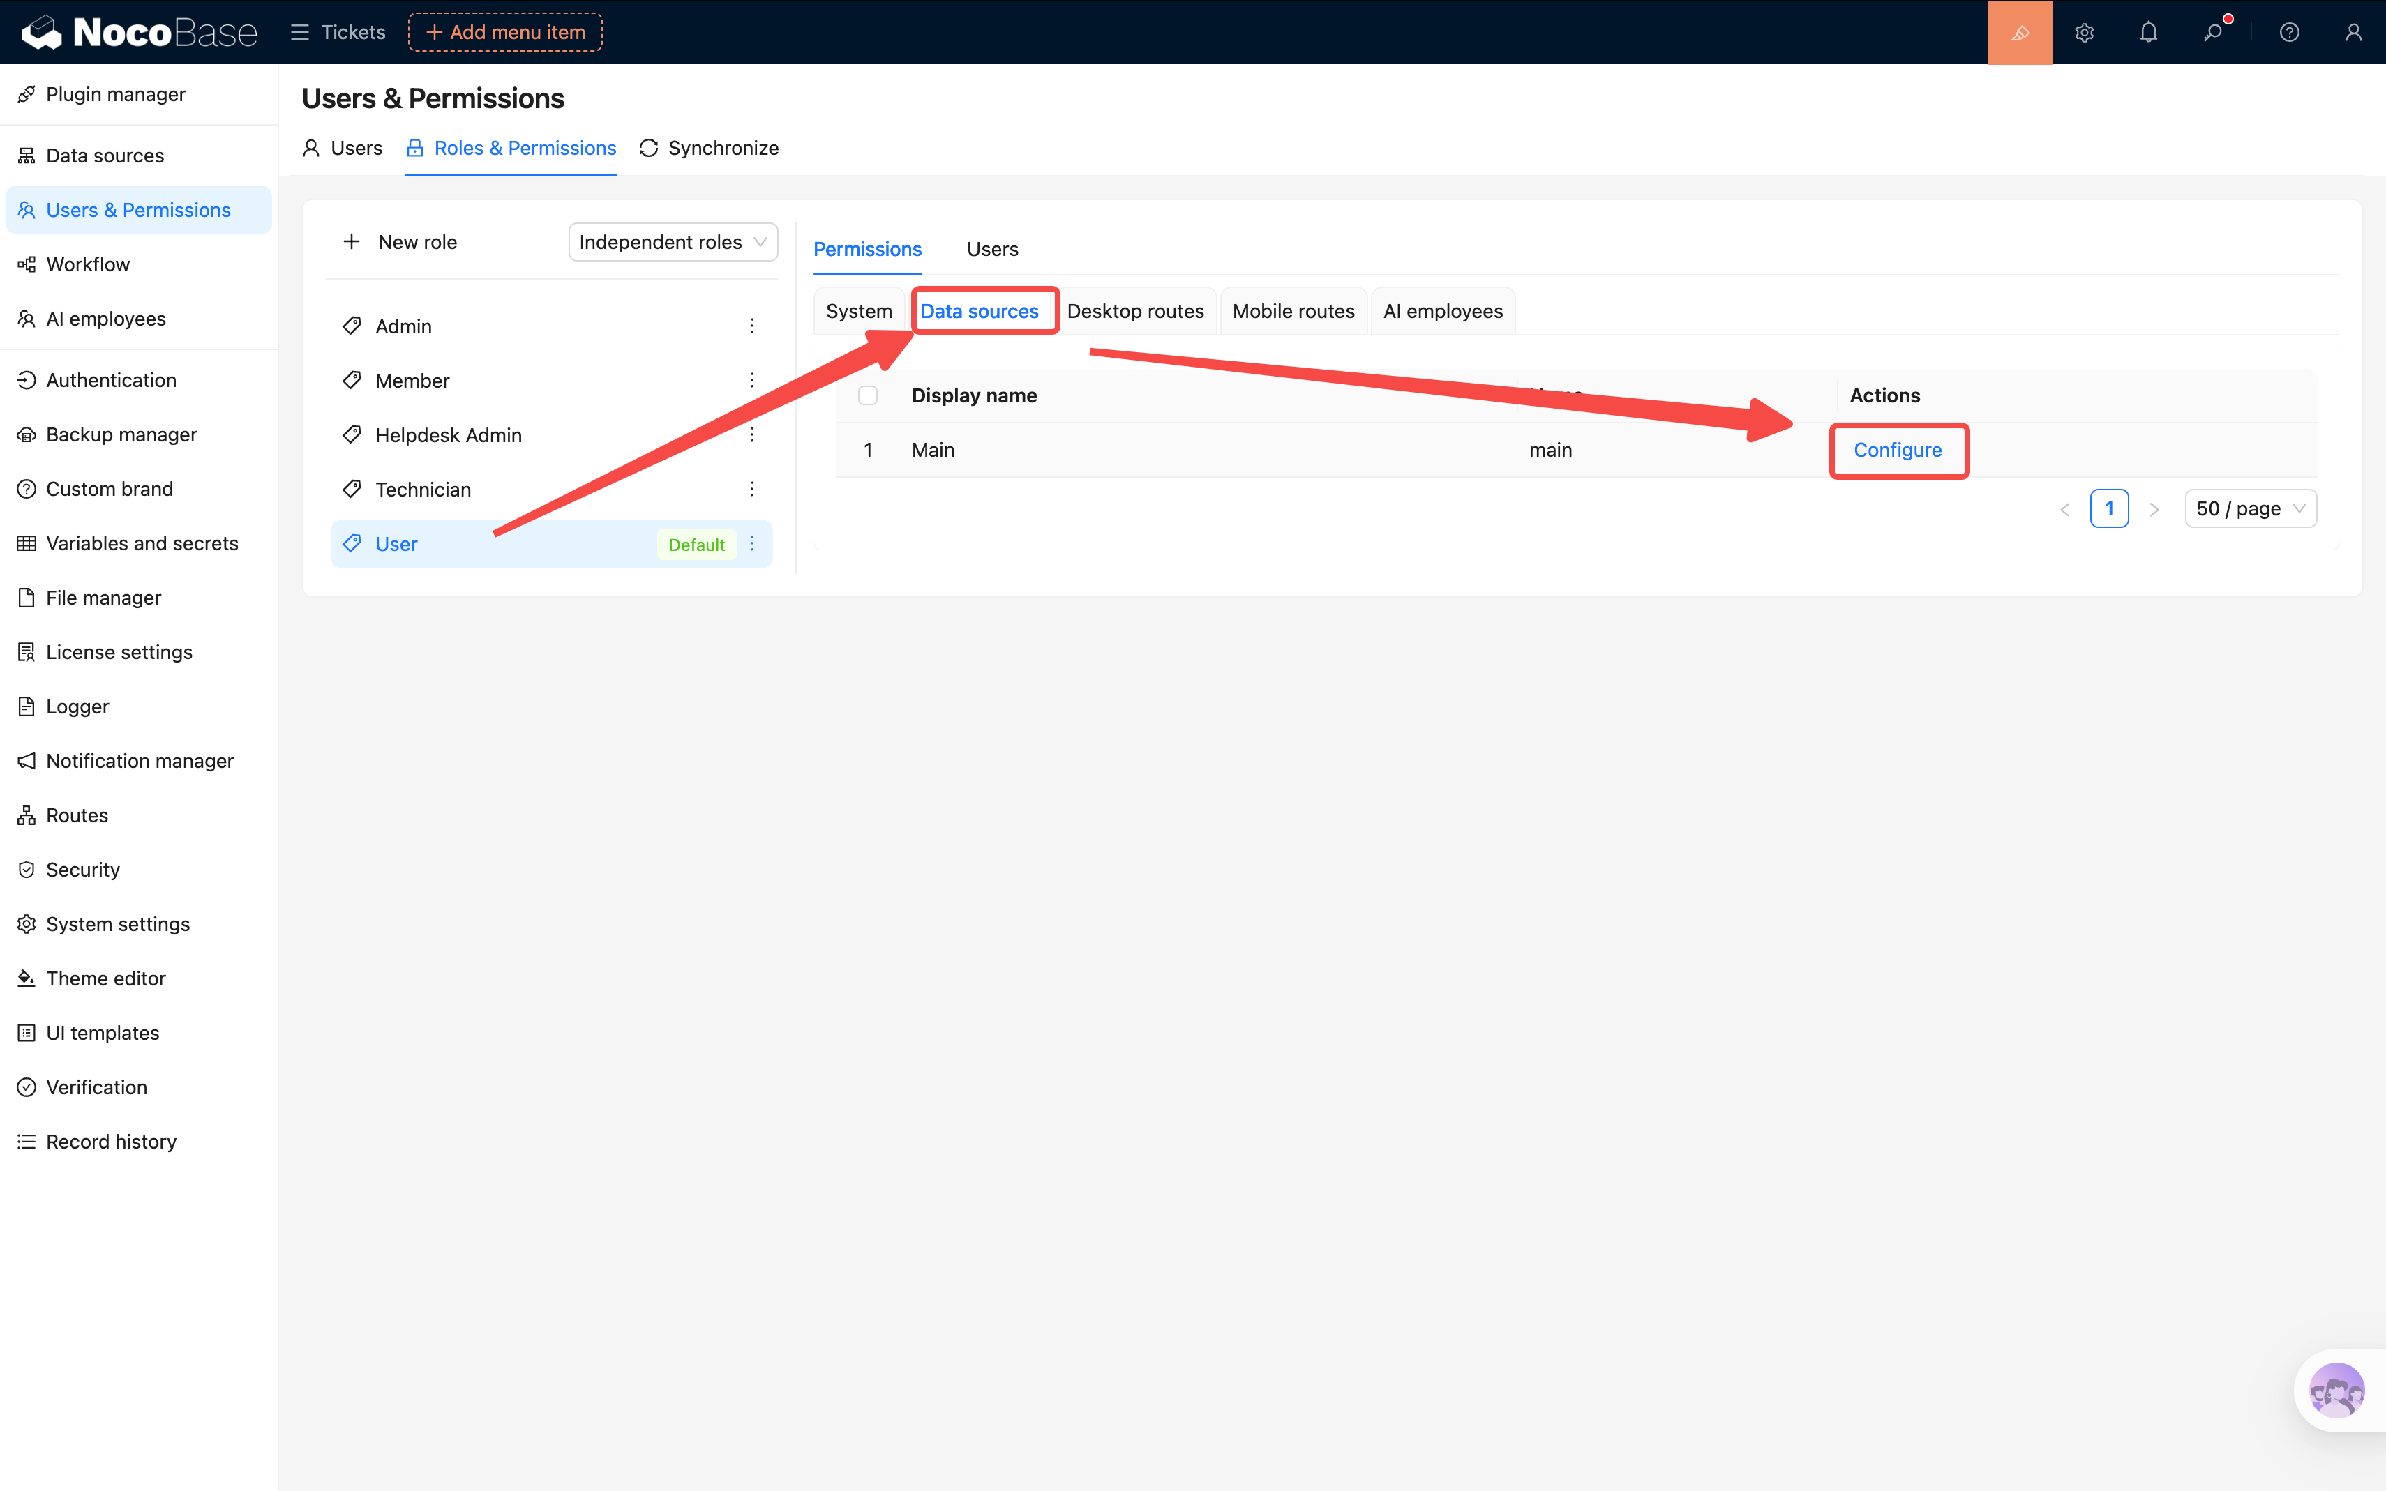The image size is (2386, 1491).
Task: Open three-dot menu for Technician role
Action: click(751, 489)
